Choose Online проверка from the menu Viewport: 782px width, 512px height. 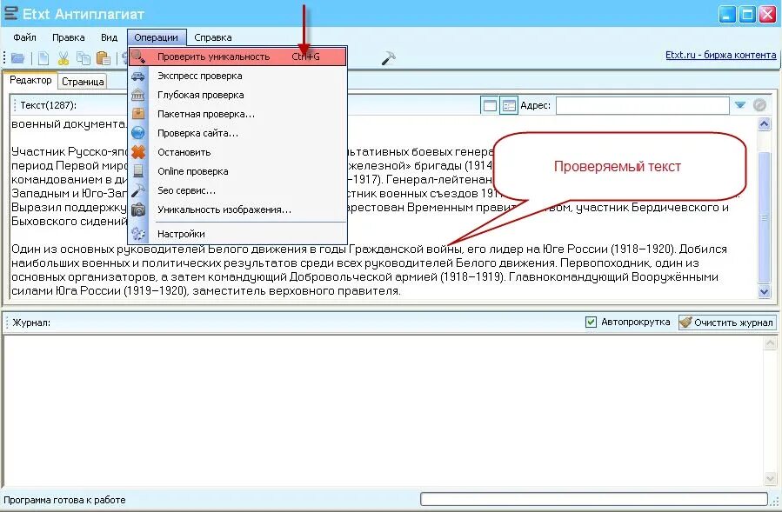click(x=237, y=171)
